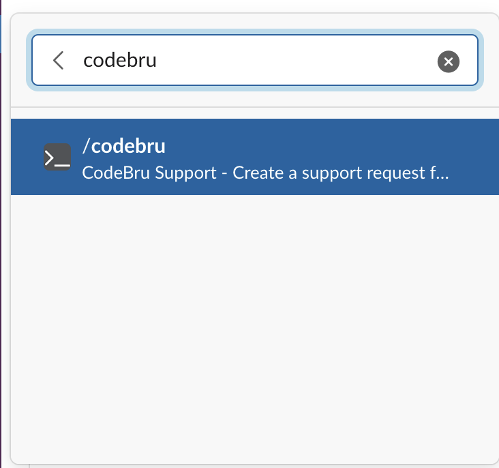Click the dark square icon in result
Screen dimensions: 499x468
[x=57, y=157]
